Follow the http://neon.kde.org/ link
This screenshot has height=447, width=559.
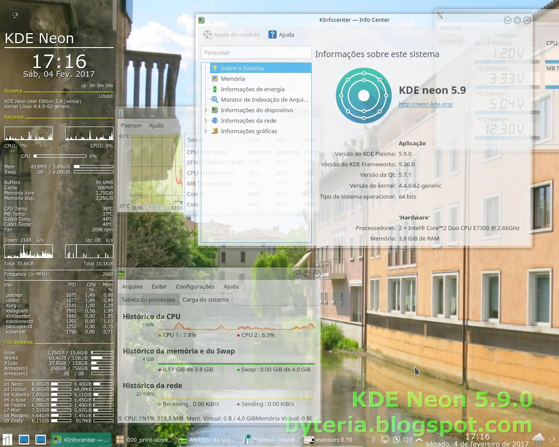coord(426,104)
